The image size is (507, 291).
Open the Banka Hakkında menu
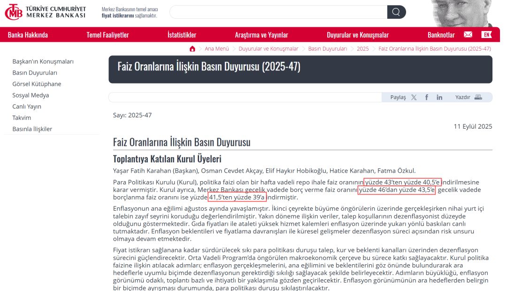tap(28, 35)
